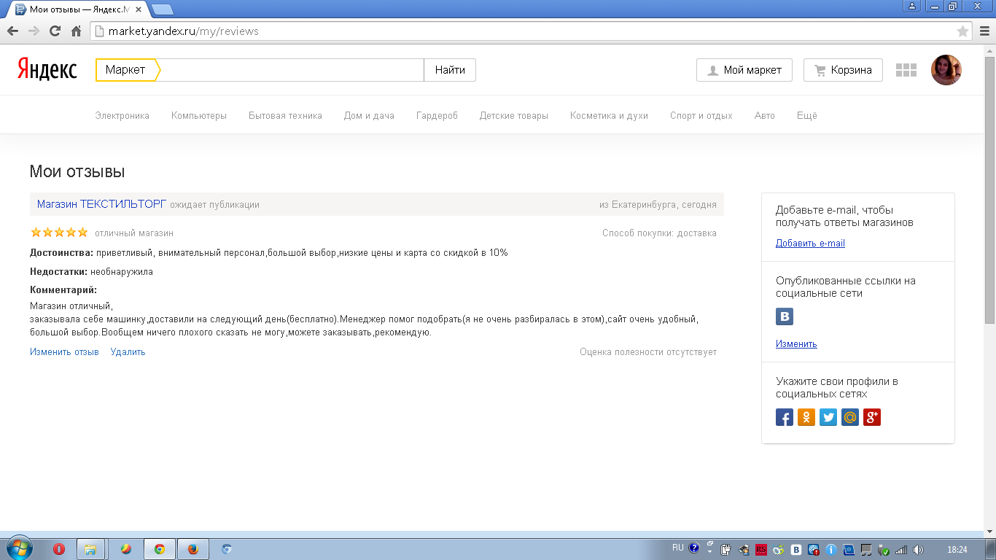996x560 pixels.
Task: Click the show desktop strip
Action: click(x=991, y=549)
